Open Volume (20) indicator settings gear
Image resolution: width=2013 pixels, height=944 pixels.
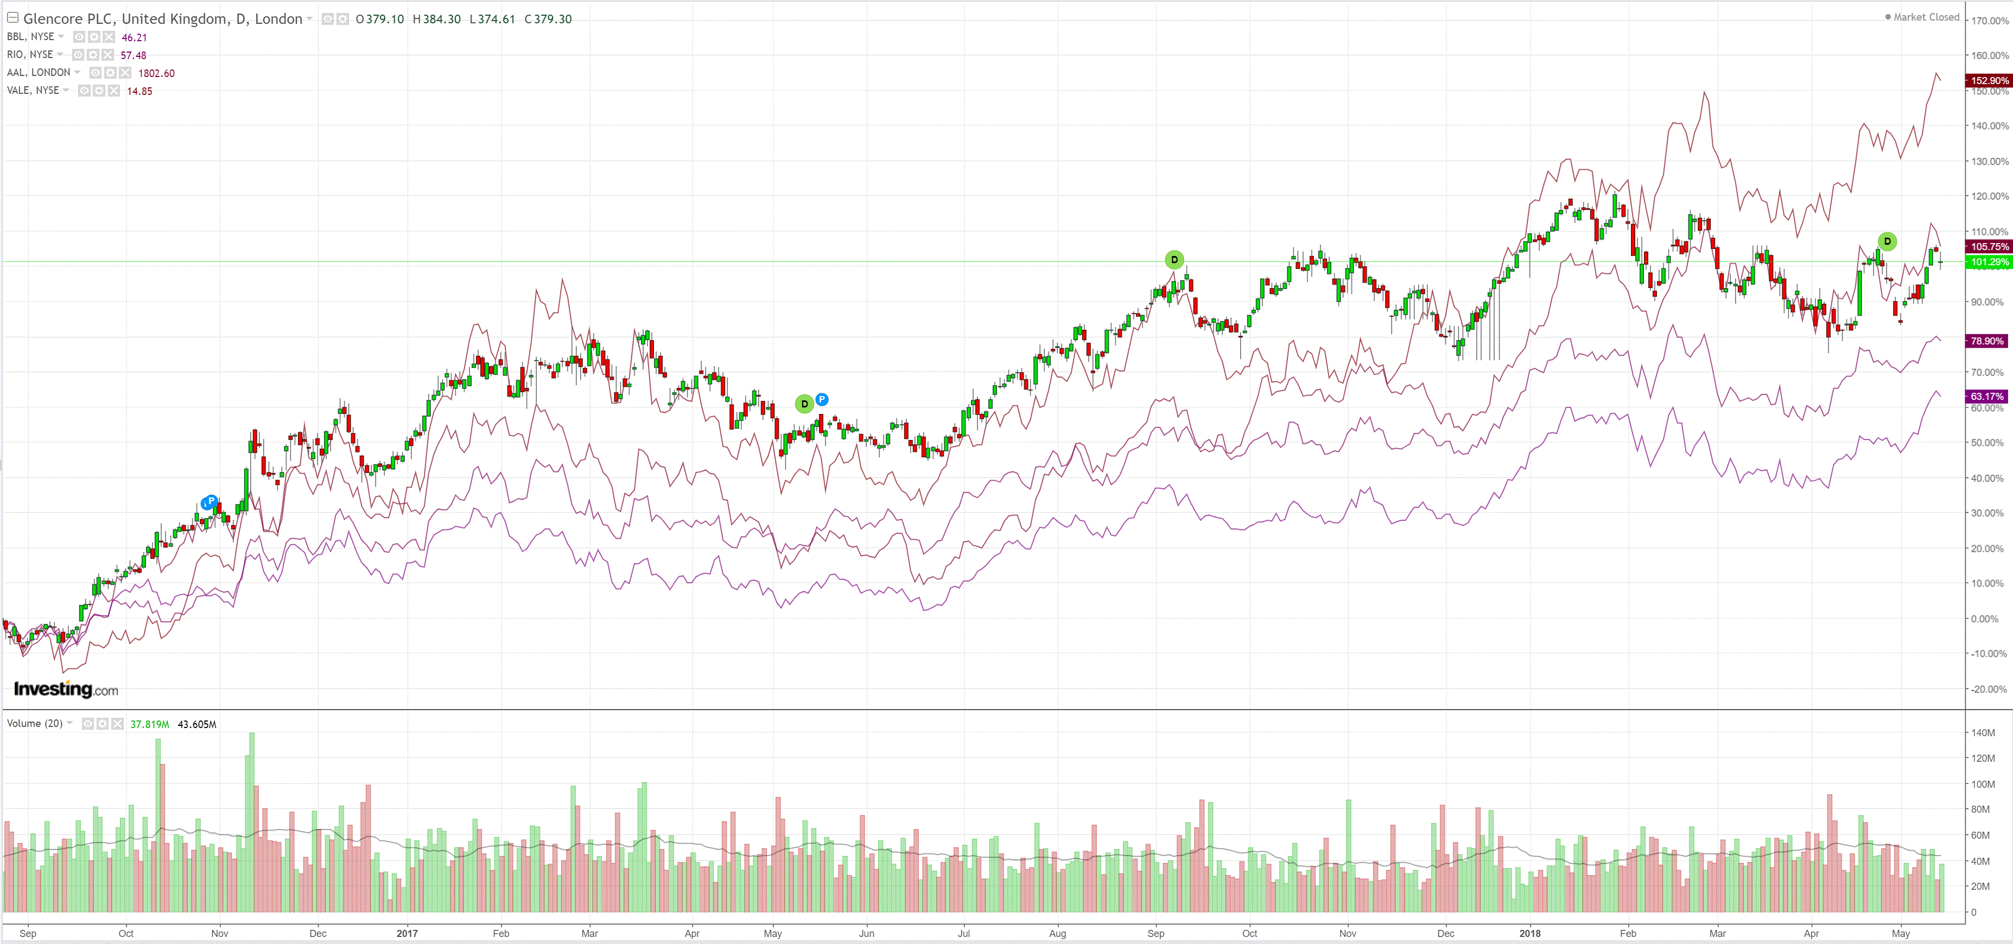pos(103,724)
